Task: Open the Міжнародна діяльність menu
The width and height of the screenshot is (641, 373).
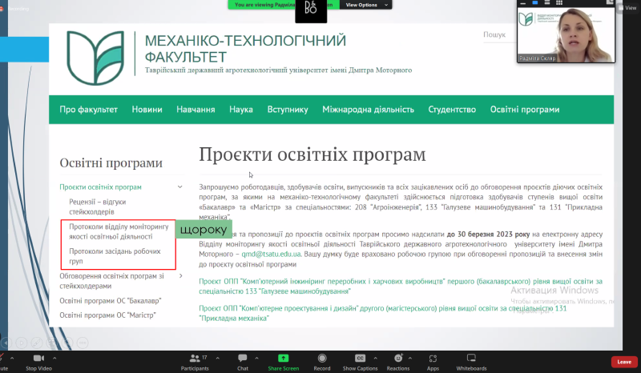Action: (x=368, y=110)
